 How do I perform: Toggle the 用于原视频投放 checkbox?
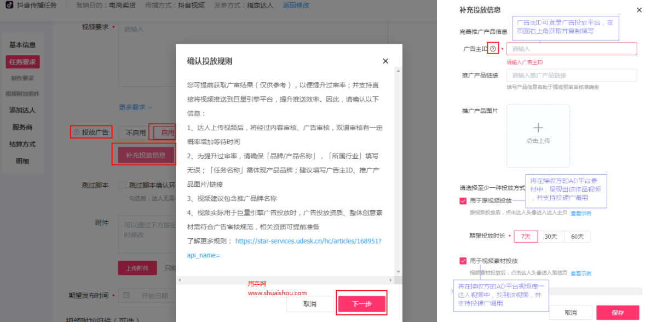click(x=463, y=200)
